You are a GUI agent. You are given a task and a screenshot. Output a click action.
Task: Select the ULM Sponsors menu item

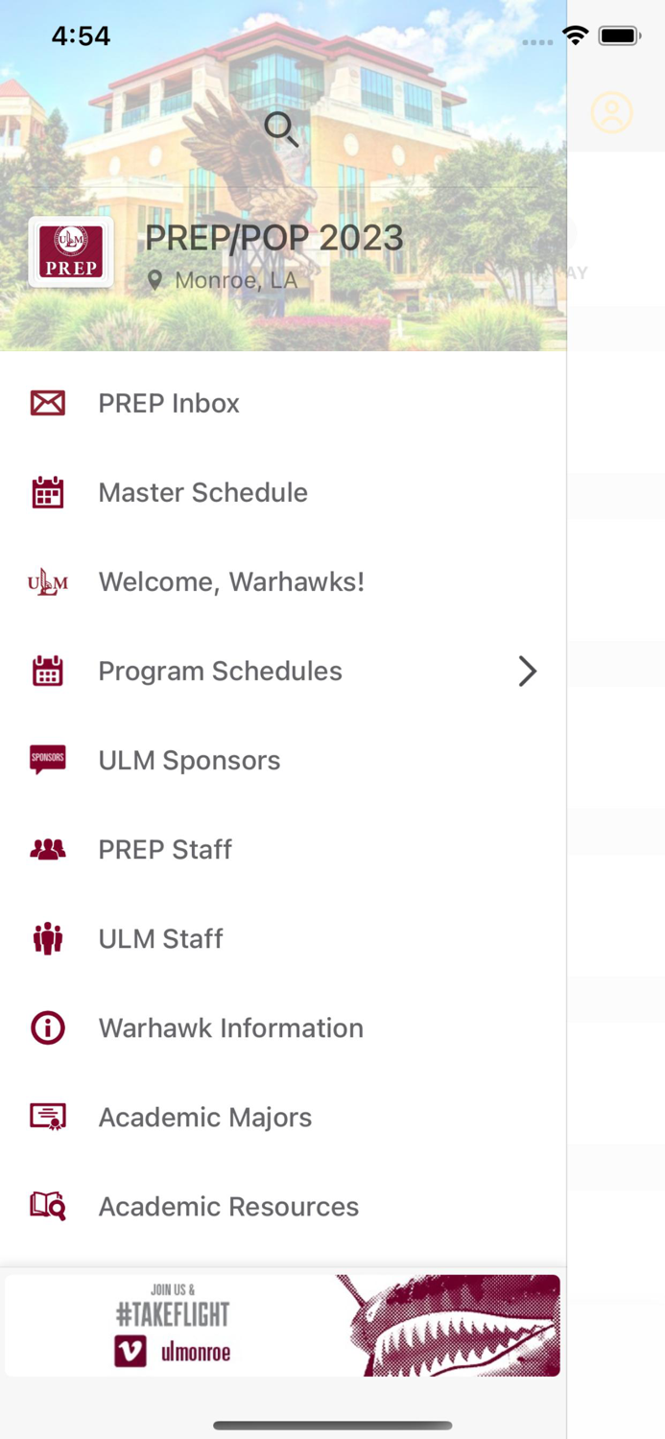(189, 759)
